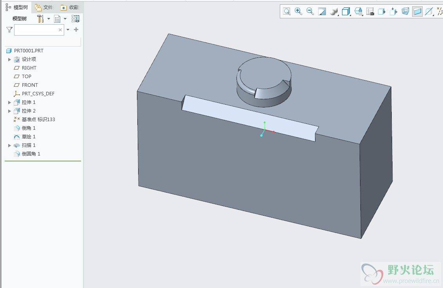Open the search options dropdown arrow
443x288 pixels.
tap(68, 30)
